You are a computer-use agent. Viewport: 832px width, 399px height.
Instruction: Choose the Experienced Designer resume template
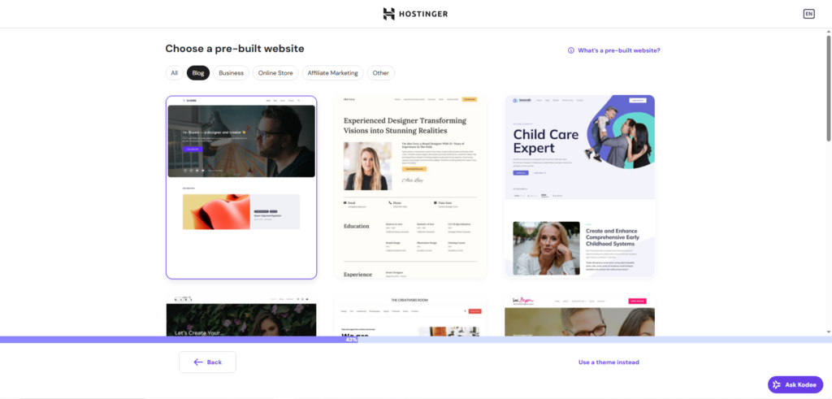point(410,187)
